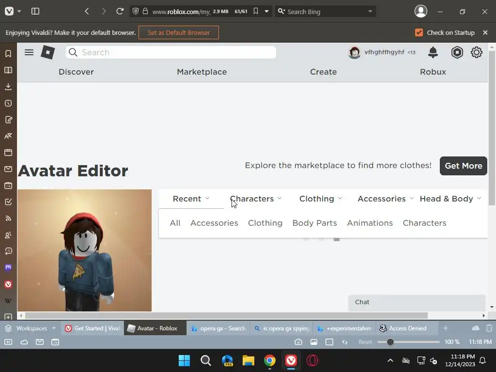Click the Roblox search field
This screenshot has width=496, height=372.
click(x=171, y=52)
